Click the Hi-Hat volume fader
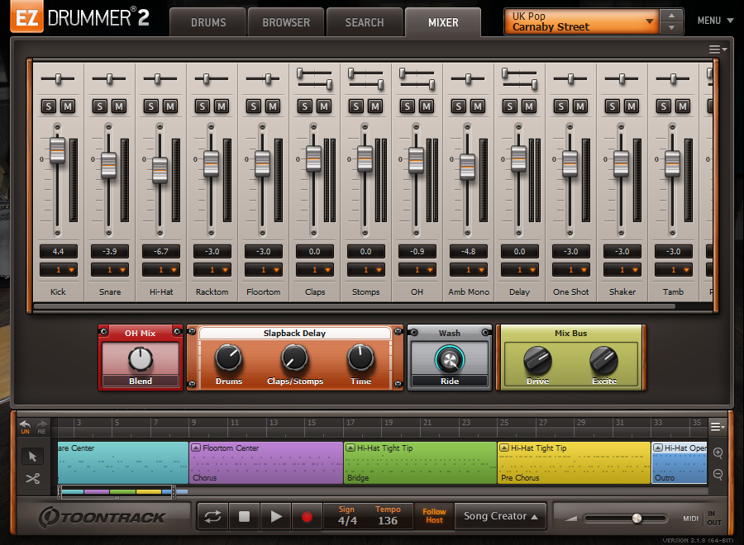744x545 pixels. (160, 169)
